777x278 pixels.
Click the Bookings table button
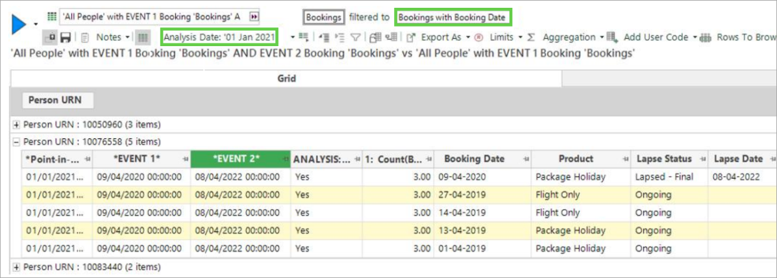pos(324,17)
